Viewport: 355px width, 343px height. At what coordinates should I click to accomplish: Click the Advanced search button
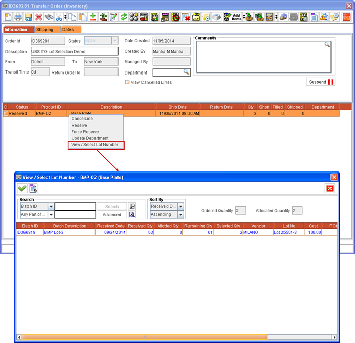tap(111, 215)
